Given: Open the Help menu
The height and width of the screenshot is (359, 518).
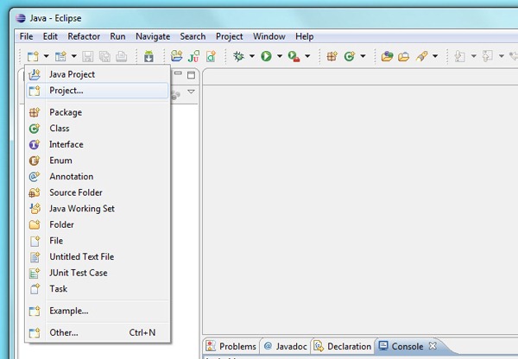Looking at the screenshot, I should (304, 36).
